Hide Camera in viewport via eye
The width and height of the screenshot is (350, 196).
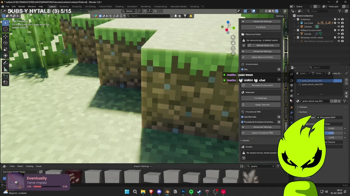click(x=339, y=27)
